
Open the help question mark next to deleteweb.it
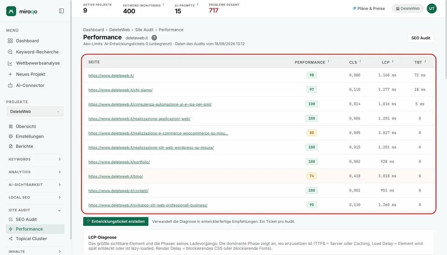point(154,37)
